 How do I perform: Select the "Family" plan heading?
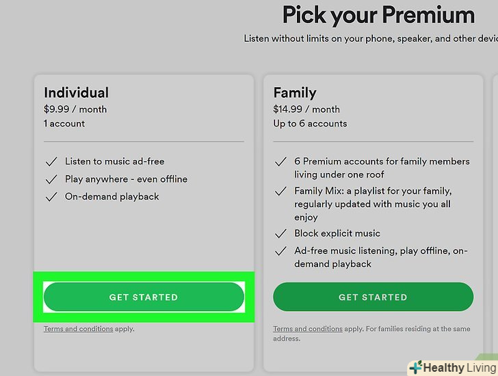[x=295, y=92]
